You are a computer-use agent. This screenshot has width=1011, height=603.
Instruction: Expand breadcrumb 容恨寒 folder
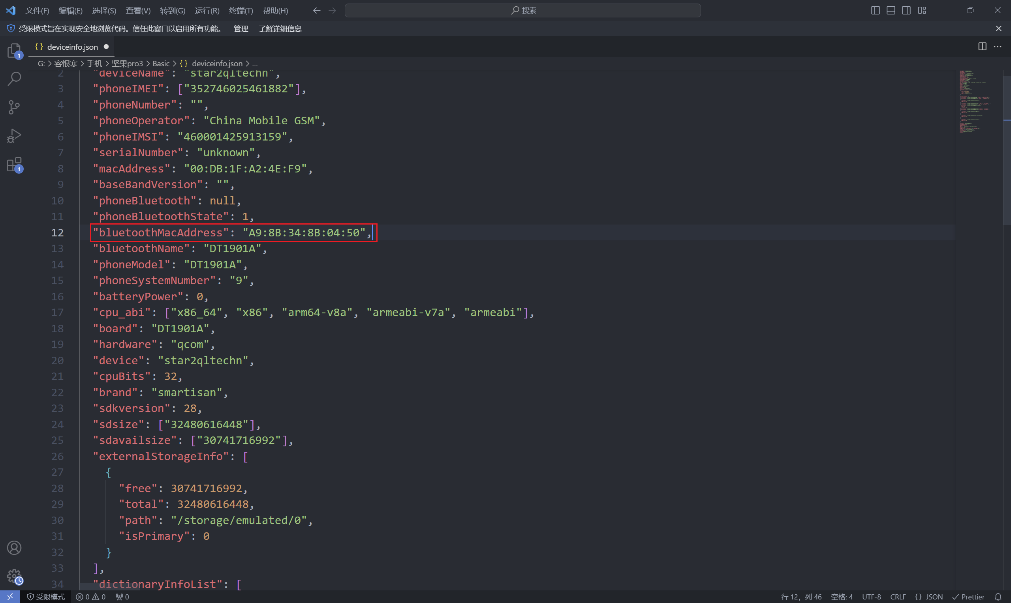pyautogui.click(x=66, y=64)
